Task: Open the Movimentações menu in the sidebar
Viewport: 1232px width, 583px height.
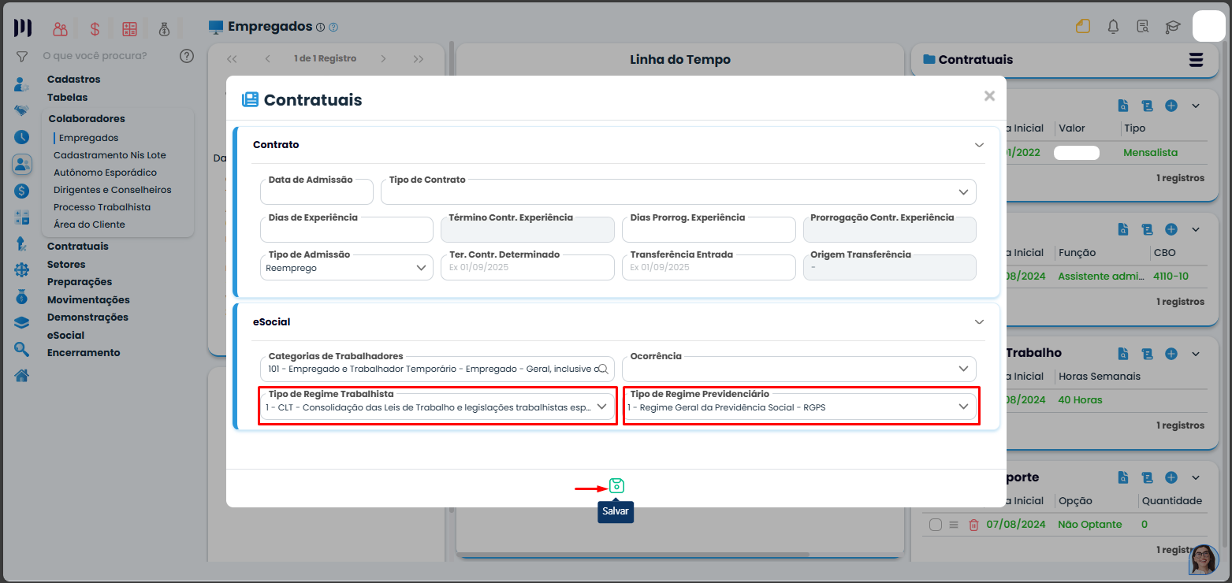Action: click(x=88, y=300)
